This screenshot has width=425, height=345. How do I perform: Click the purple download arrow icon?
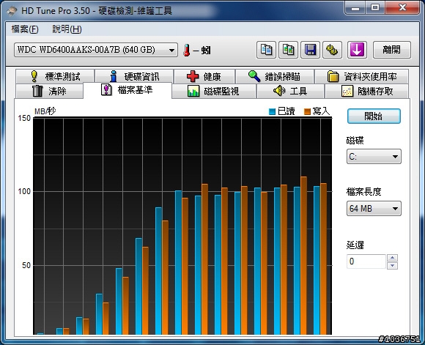[x=358, y=50]
